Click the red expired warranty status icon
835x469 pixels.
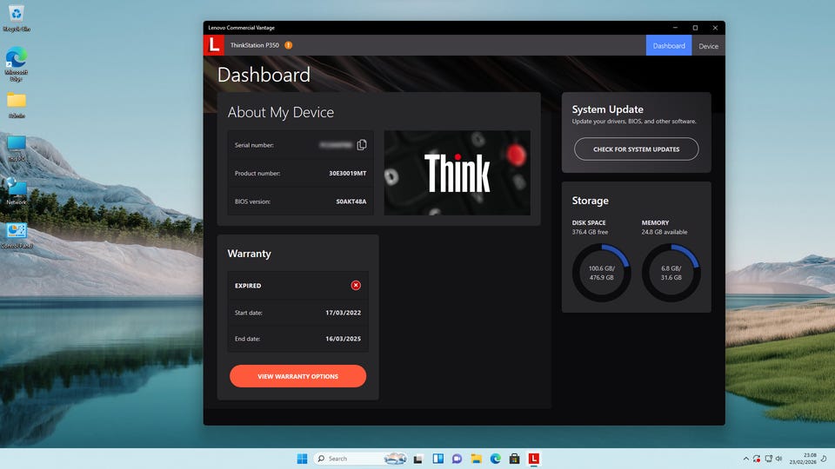(356, 286)
